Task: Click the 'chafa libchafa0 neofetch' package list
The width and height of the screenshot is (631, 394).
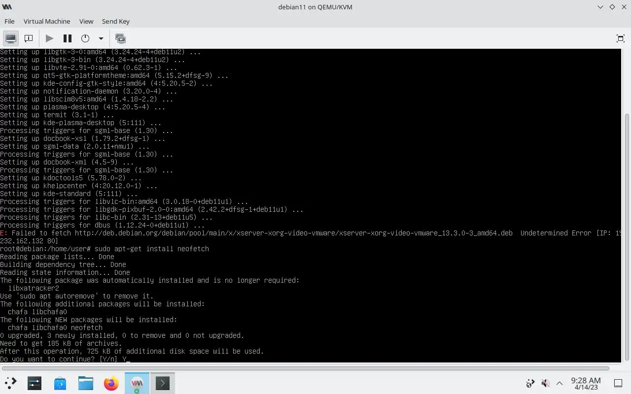Action: [55, 328]
